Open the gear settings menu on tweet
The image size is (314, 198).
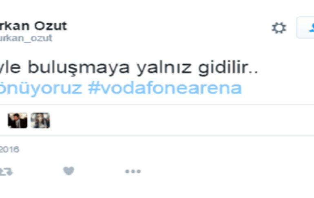pyautogui.click(x=279, y=28)
